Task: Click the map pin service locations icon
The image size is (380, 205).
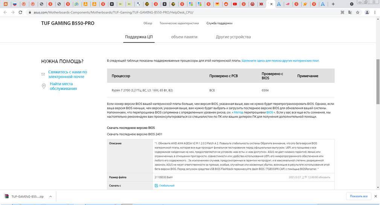Action: (x=44, y=86)
